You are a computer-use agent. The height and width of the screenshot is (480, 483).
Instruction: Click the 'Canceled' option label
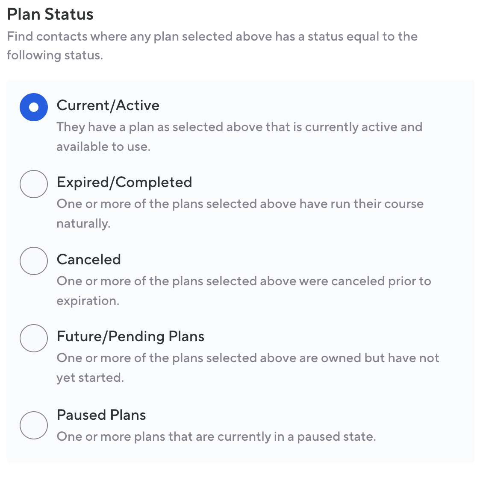pyautogui.click(x=88, y=260)
